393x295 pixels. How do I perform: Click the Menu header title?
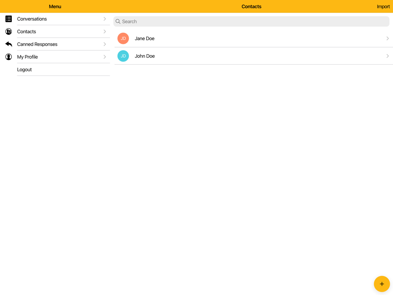tap(55, 7)
